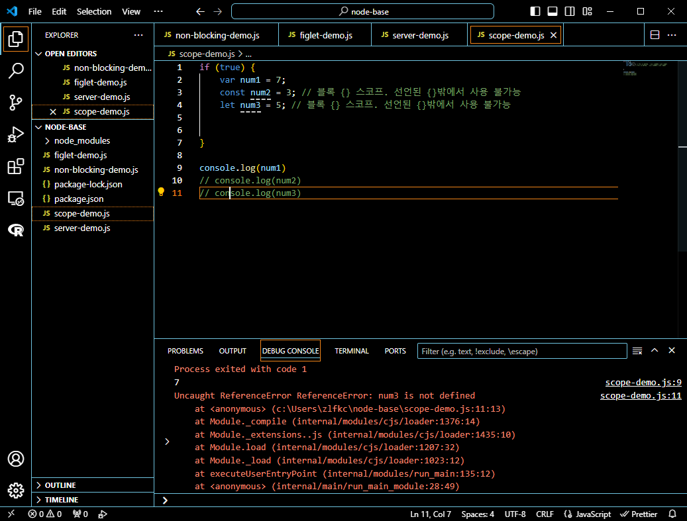The width and height of the screenshot is (687, 521).
Task: Click the Go Back arrow
Action: pos(200,11)
